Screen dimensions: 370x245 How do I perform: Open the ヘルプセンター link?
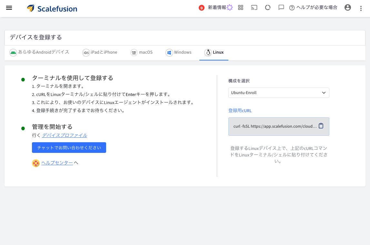57,163
